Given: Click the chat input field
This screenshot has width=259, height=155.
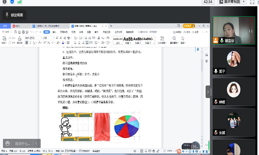Looking at the screenshot, I should [22, 143].
